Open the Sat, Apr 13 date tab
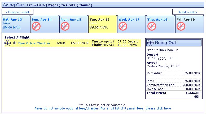 (x=16, y=24)
